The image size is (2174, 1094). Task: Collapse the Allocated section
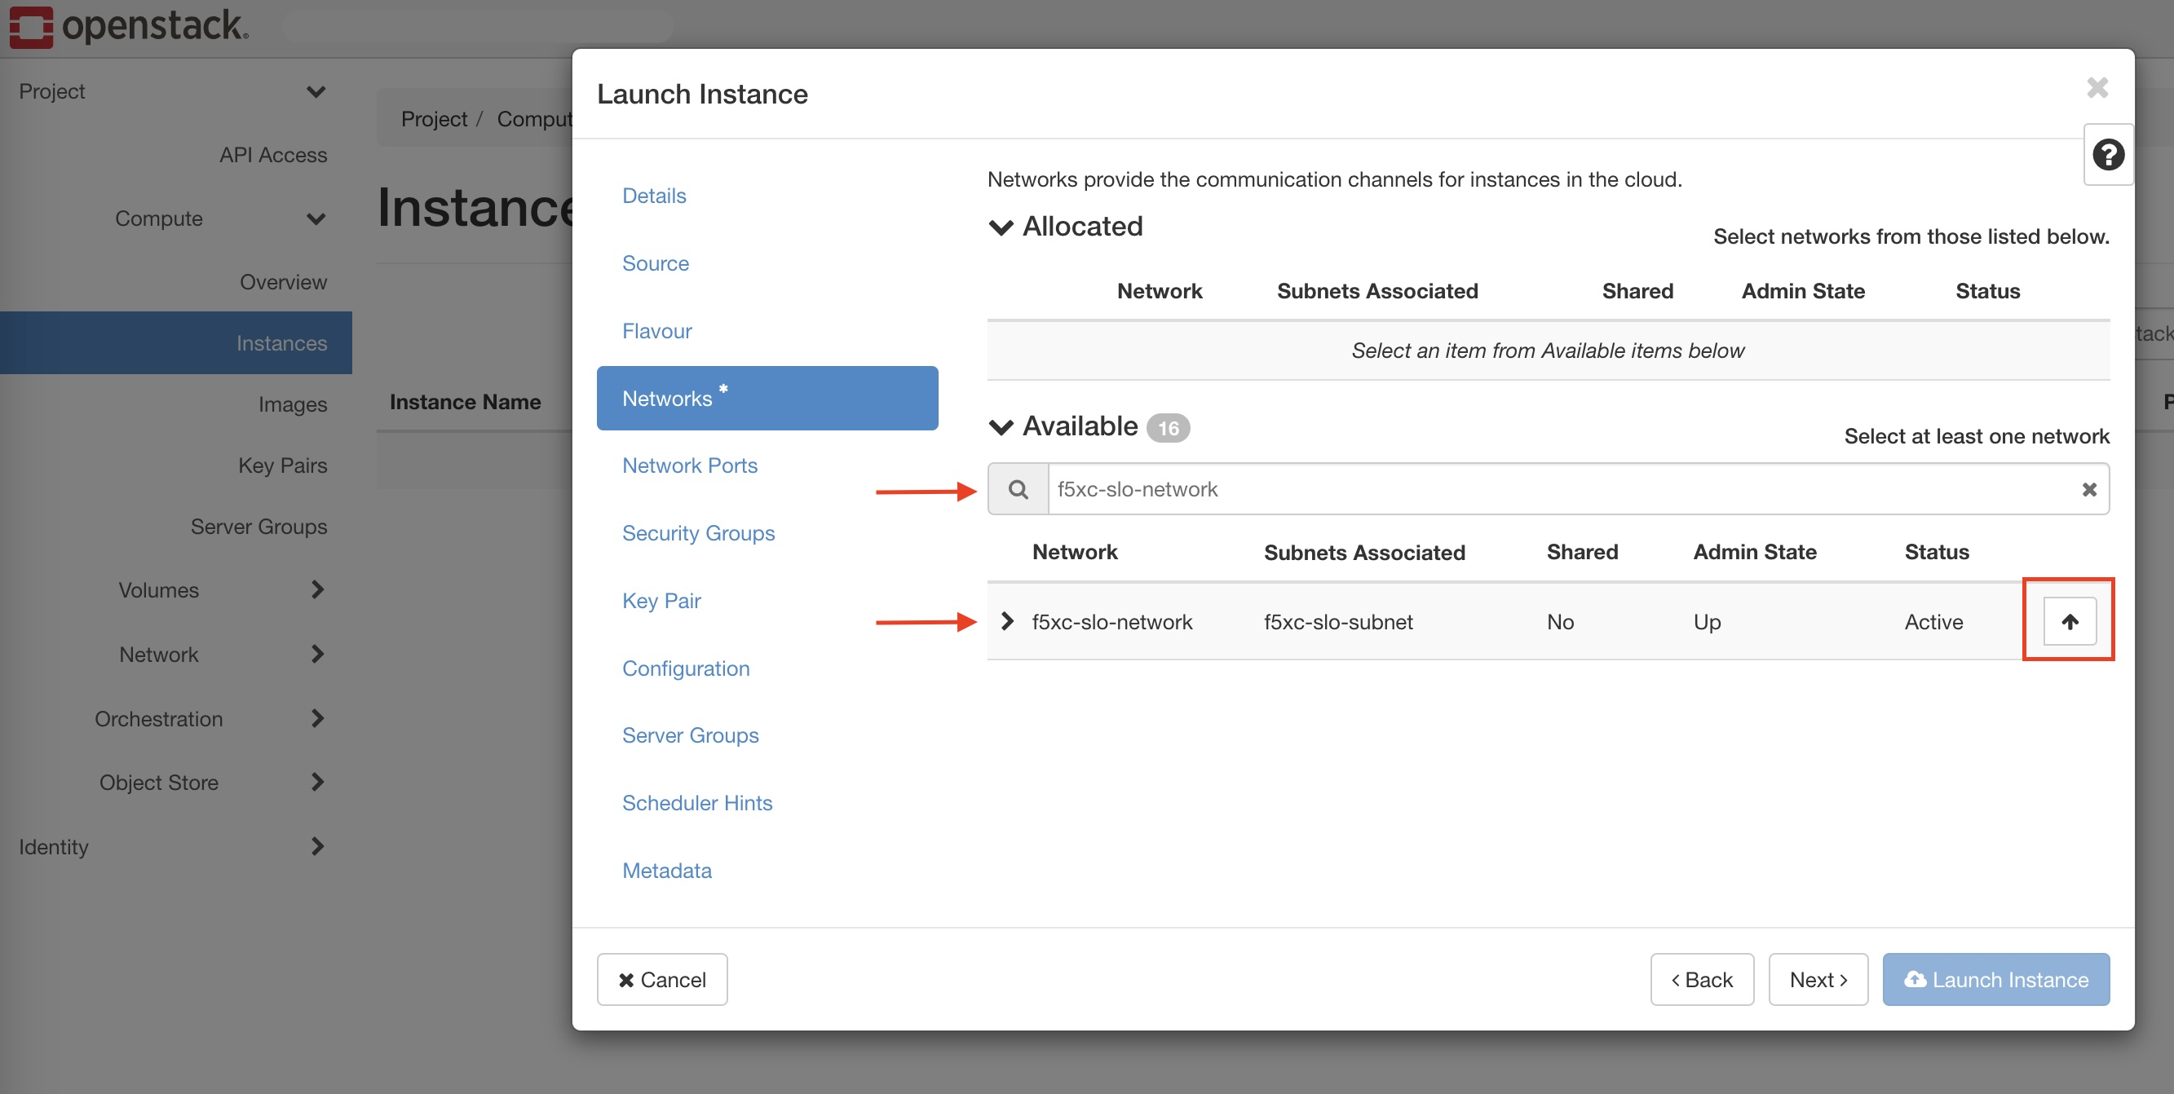click(x=1000, y=226)
